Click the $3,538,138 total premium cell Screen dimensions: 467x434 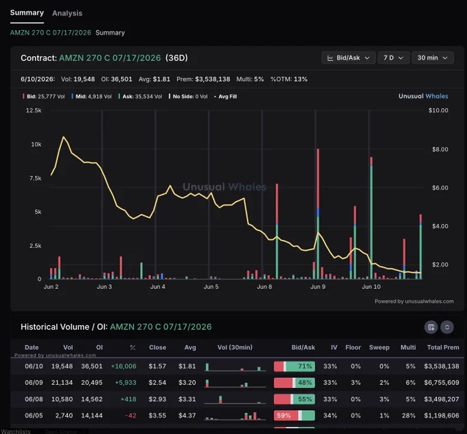[442, 366]
